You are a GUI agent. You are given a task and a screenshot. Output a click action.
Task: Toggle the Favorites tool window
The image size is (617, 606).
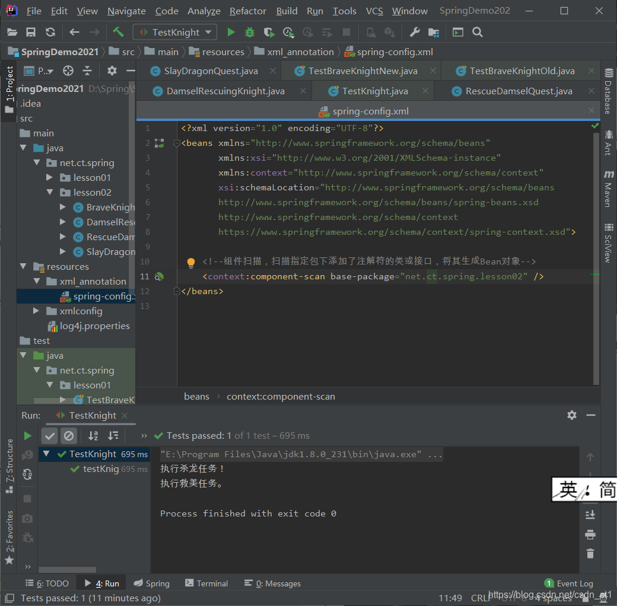click(x=9, y=538)
